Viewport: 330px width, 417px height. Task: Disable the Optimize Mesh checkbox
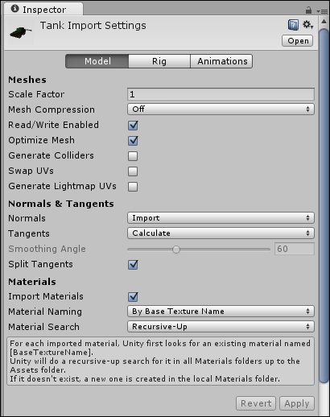[133, 141]
